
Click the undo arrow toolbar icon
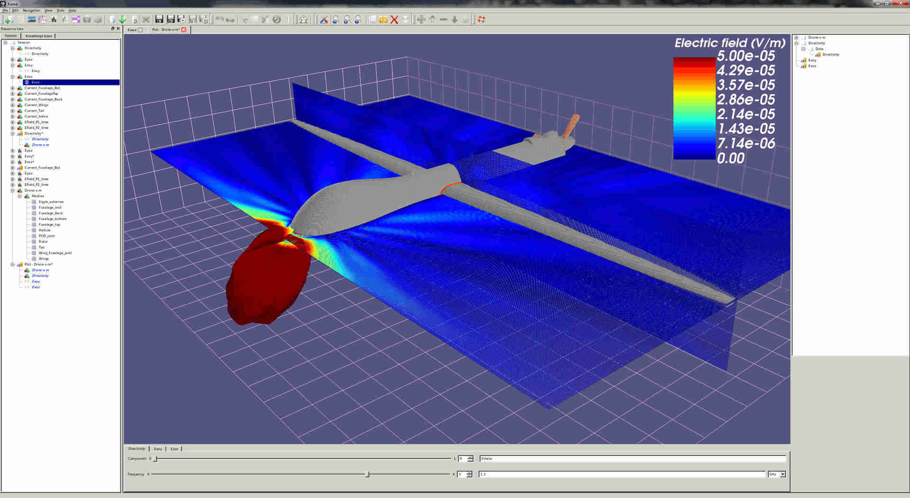pos(219,19)
